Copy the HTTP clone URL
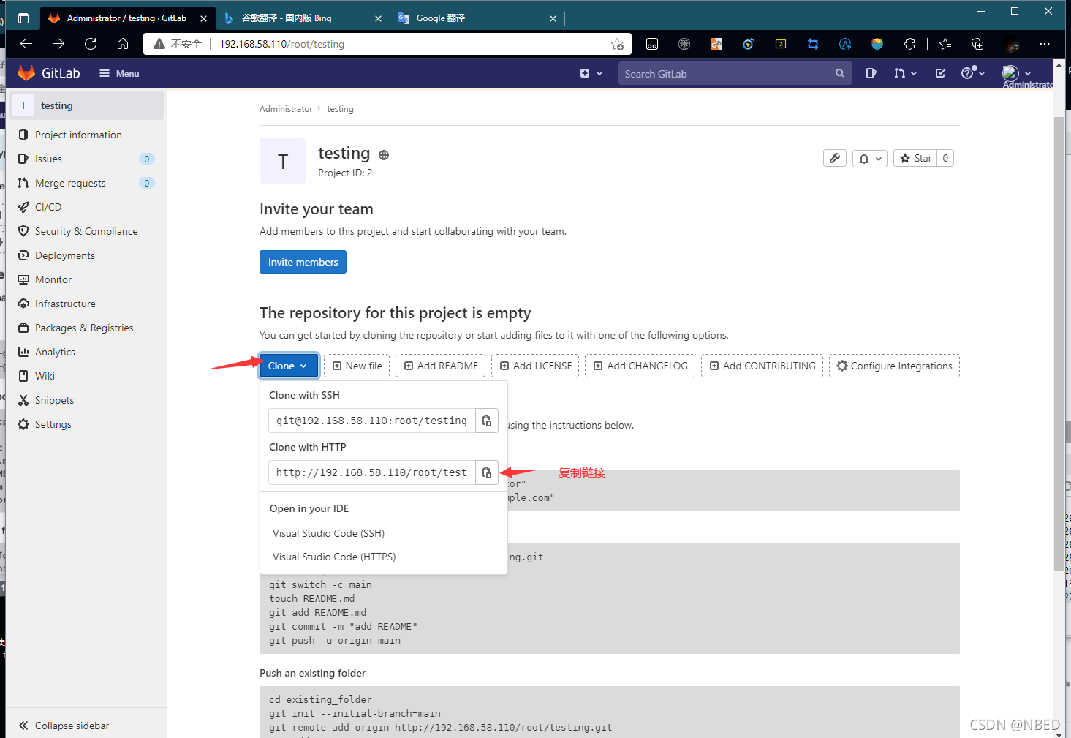The width and height of the screenshot is (1071, 738). (486, 472)
